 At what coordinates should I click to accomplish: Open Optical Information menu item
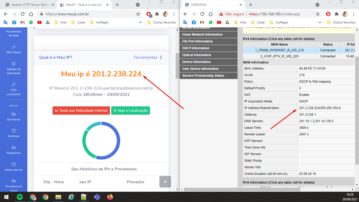pyautogui.click(x=209, y=55)
